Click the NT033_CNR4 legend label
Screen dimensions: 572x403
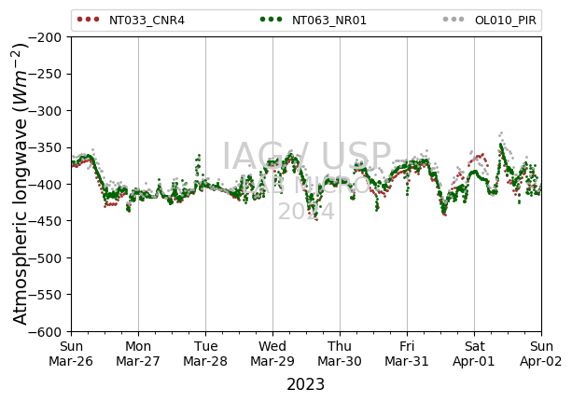(x=146, y=21)
